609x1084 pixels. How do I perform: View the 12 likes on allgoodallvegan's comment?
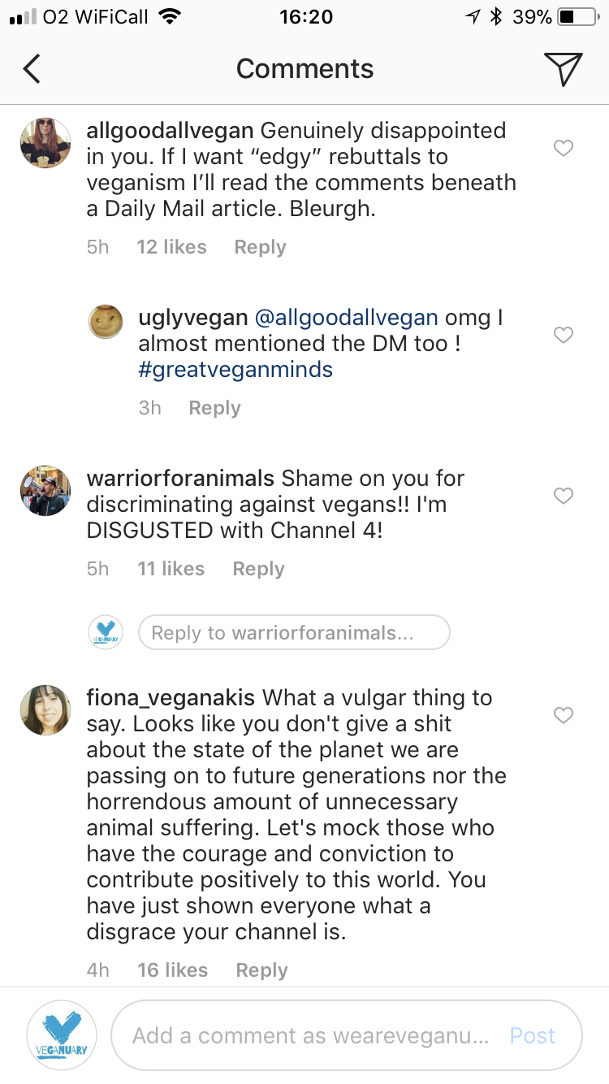coord(171,246)
